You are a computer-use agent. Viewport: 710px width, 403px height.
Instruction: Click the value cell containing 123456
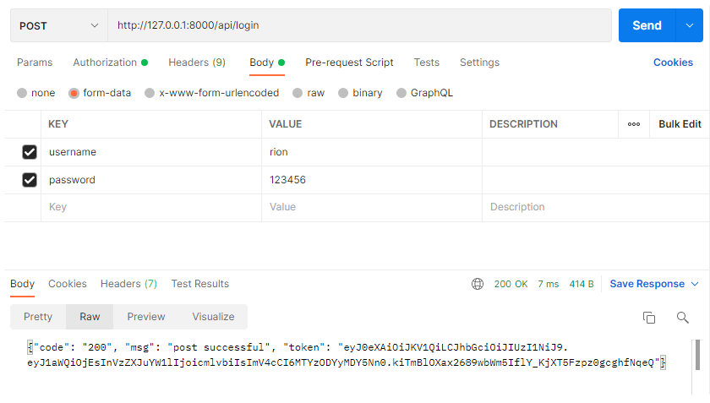click(x=372, y=180)
